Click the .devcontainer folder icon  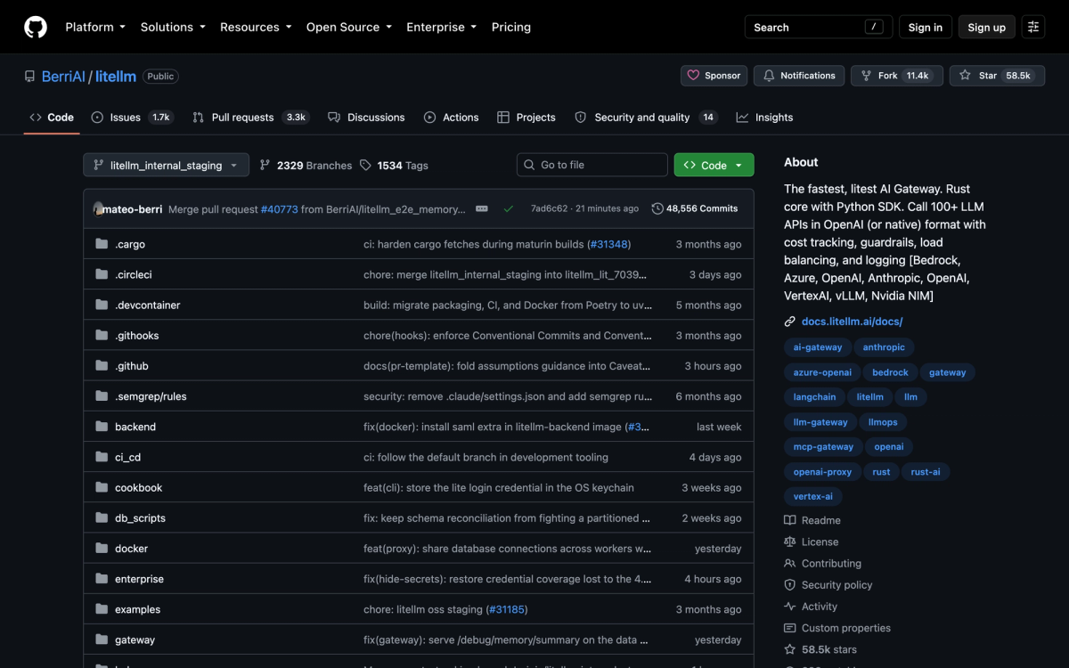pyautogui.click(x=102, y=305)
